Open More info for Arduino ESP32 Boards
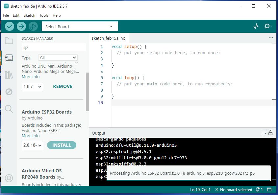 (x=30, y=136)
